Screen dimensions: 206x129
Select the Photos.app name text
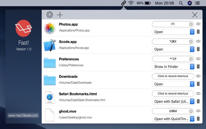tap(68, 24)
